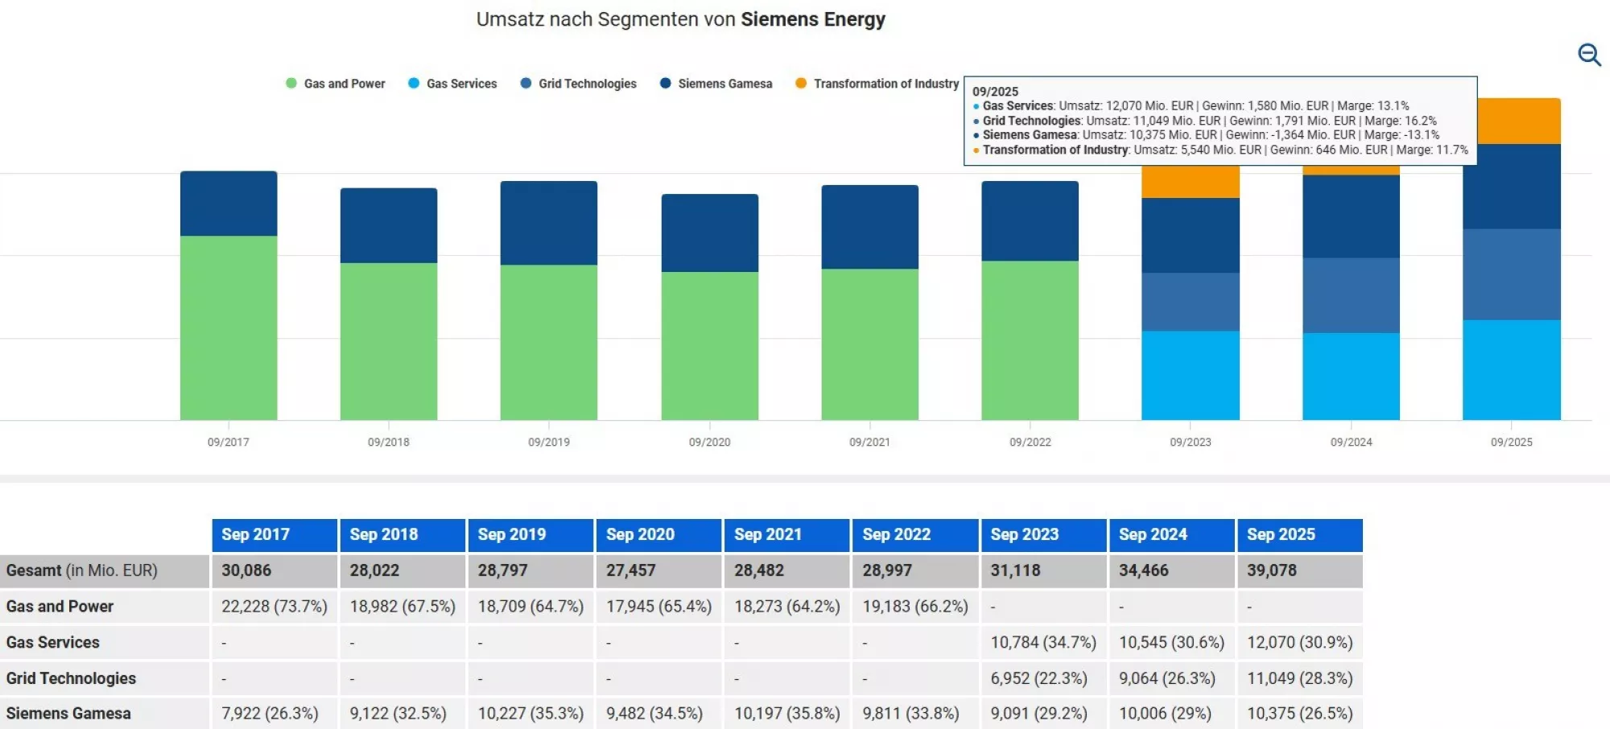This screenshot has height=729, width=1610.
Task: Click the Sep 2017 column header
Action: [275, 535]
